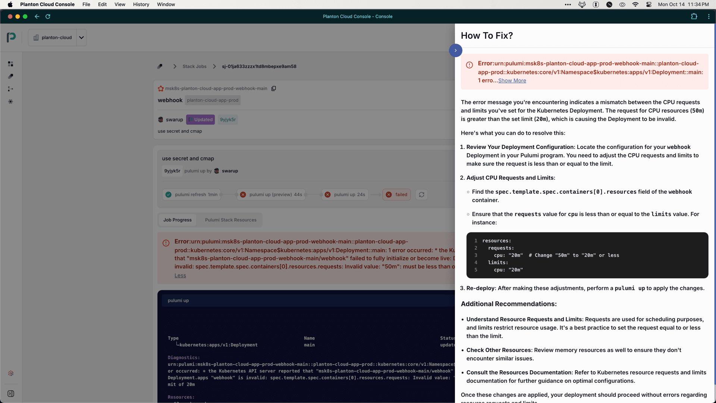Click the breadcrumb home stack icon
Viewport: 716px width, 403px height.
(x=160, y=66)
